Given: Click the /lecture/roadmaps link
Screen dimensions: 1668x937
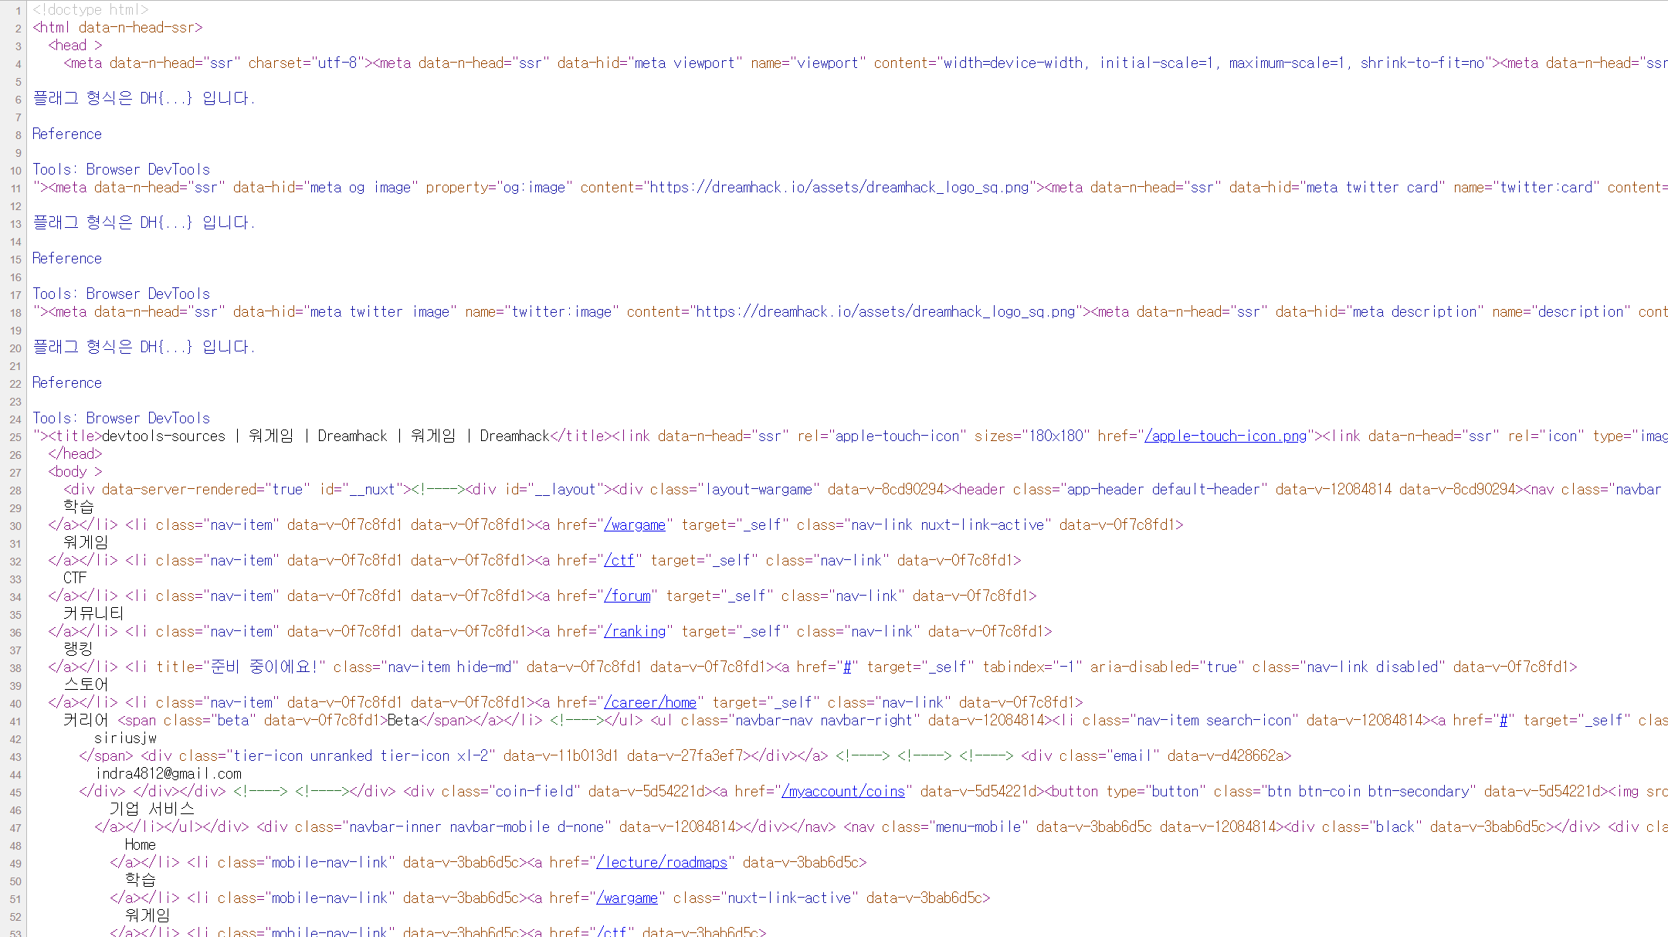Looking at the screenshot, I should (661, 863).
